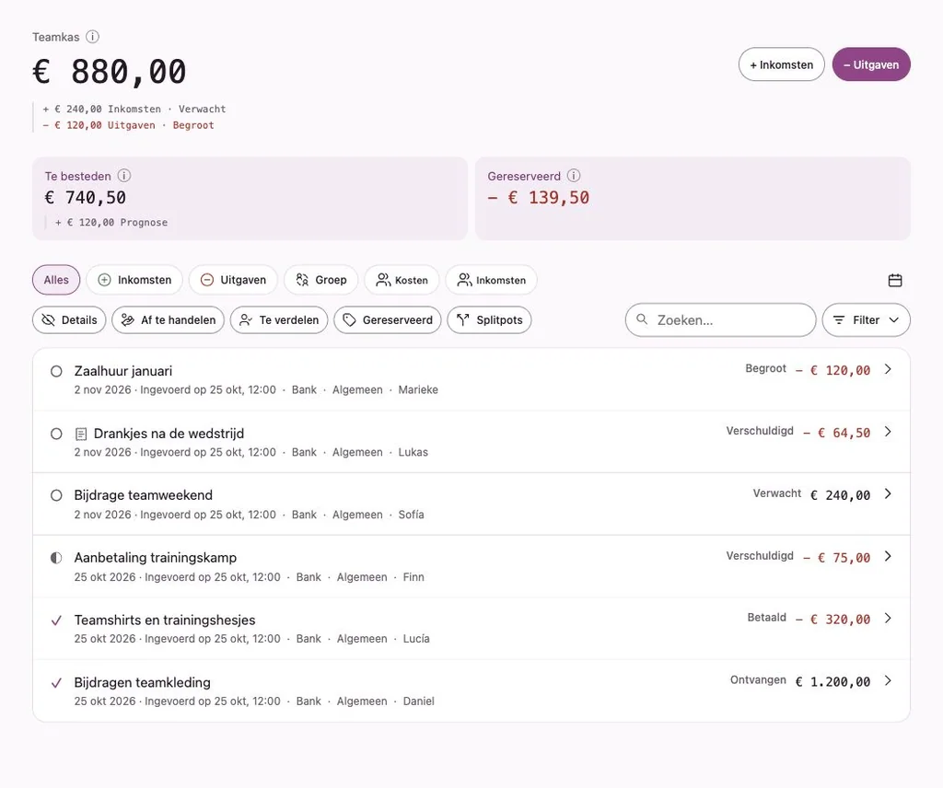
Task: Click the name Marieke in Zaalhuur row
Action: [x=418, y=389]
